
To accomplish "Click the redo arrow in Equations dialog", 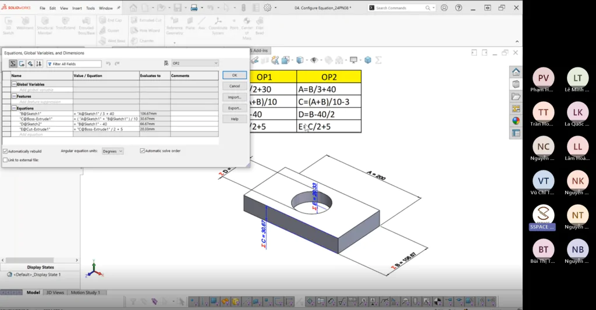I will click(117, 63).
